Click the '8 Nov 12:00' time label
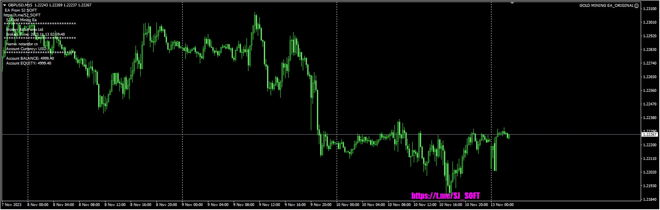The width and height of the screenshot is (660, 210). click(115, 205)
